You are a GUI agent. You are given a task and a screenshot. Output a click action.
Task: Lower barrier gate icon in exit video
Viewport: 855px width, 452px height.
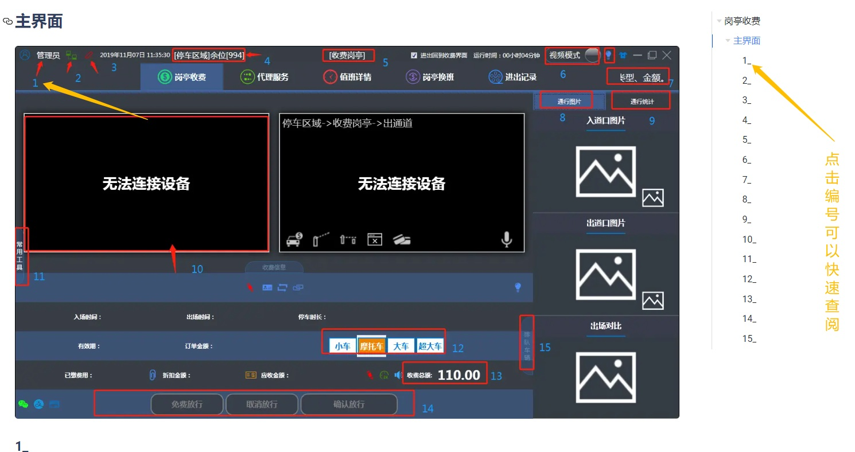click(x=348, y=240)
